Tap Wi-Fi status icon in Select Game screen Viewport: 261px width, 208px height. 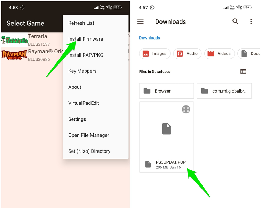coord(109,7)
